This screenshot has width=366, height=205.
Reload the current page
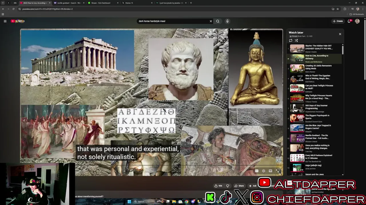[x=13, y=9]
